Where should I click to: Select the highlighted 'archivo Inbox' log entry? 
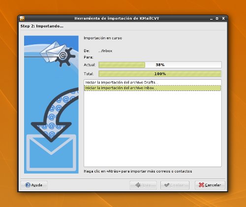153,88
